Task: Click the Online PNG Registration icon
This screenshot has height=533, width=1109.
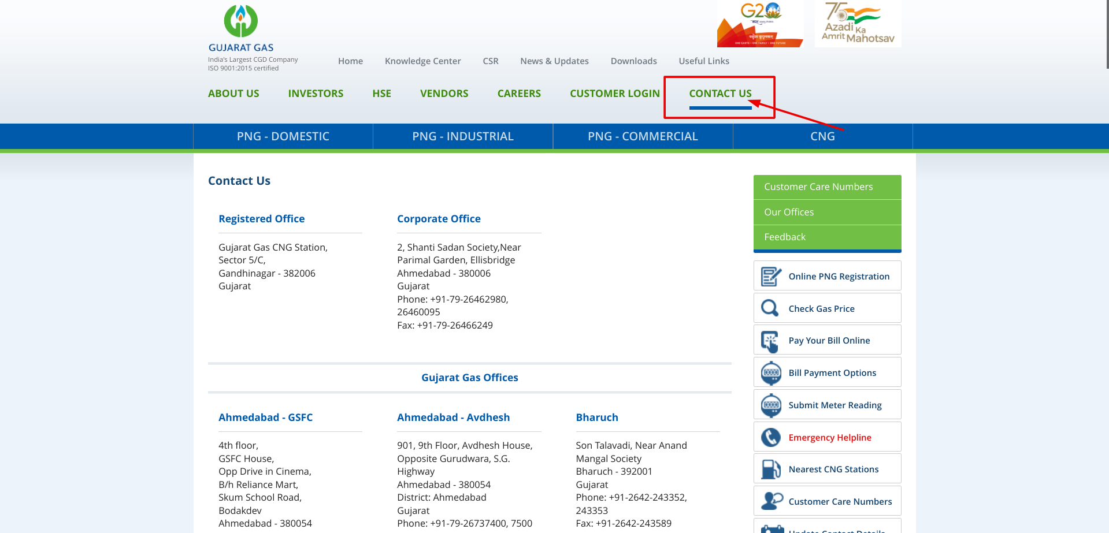Action: tap(771, 277)
